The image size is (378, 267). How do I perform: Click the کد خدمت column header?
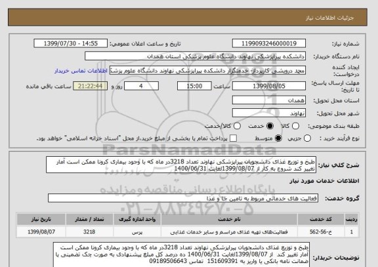point(321,219)
